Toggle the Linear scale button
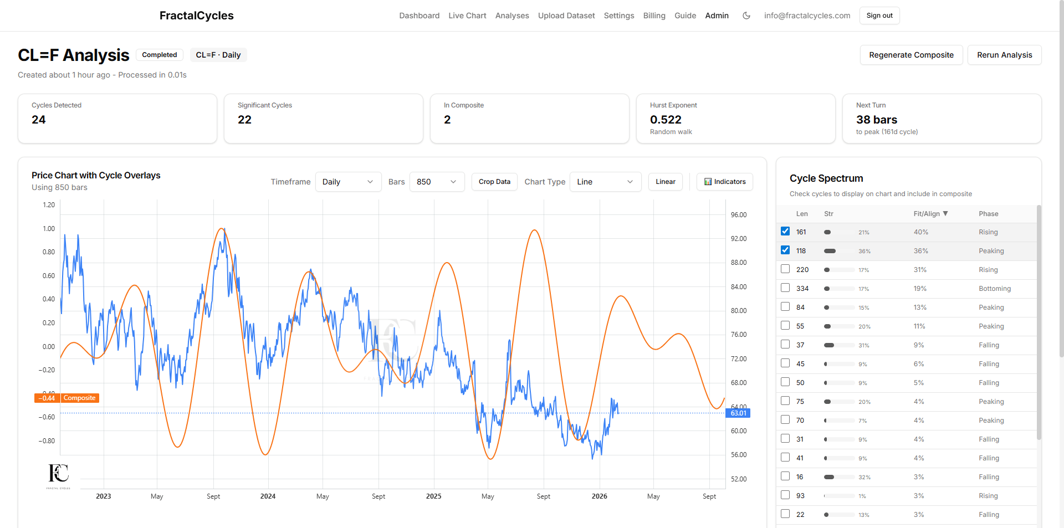 [x=665, y=182]
